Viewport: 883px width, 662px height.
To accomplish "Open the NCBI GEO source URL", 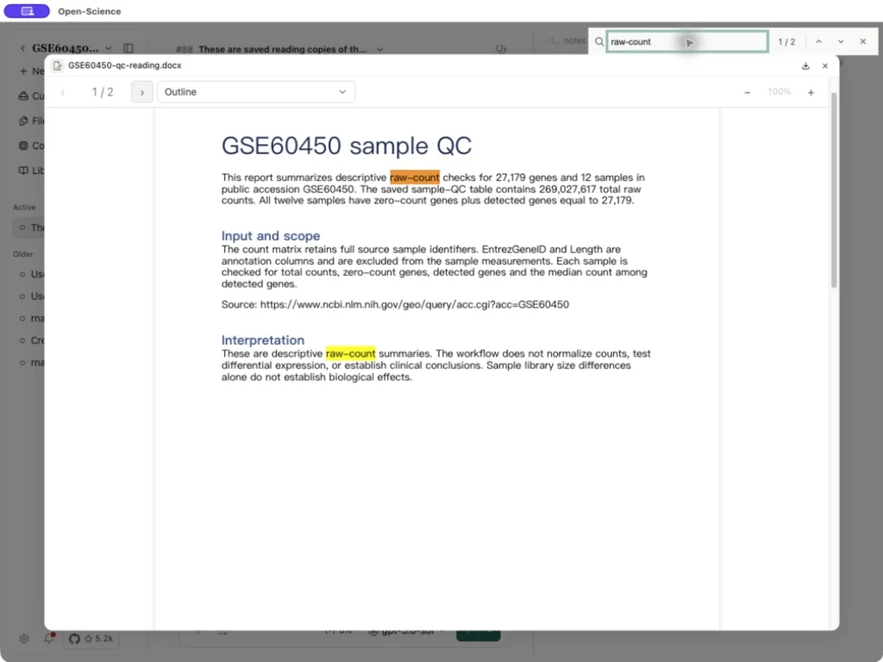I will [x=415, y=304].
